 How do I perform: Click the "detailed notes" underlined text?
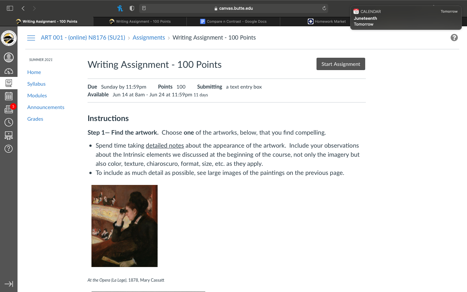[165, 146]
